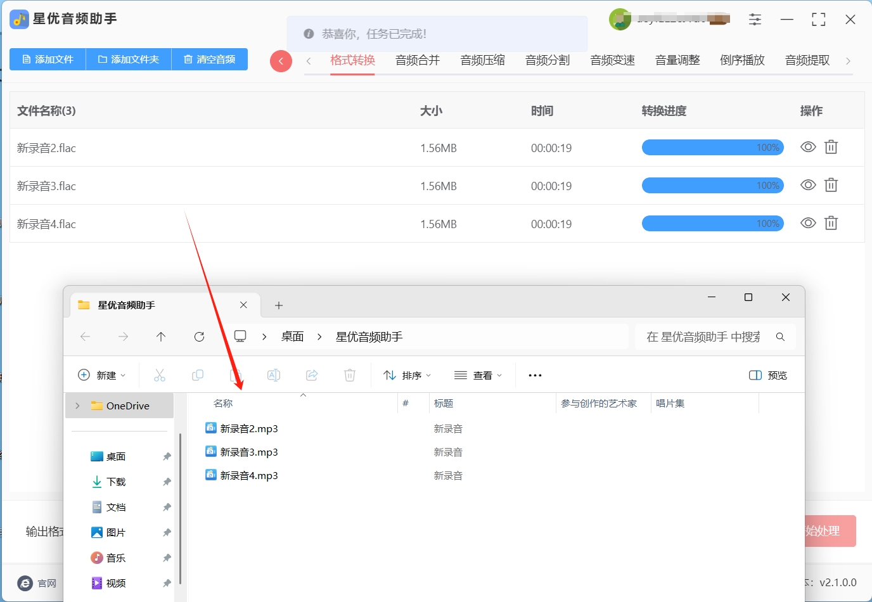Select the 新录音4.flac row name

pos(46,224)
